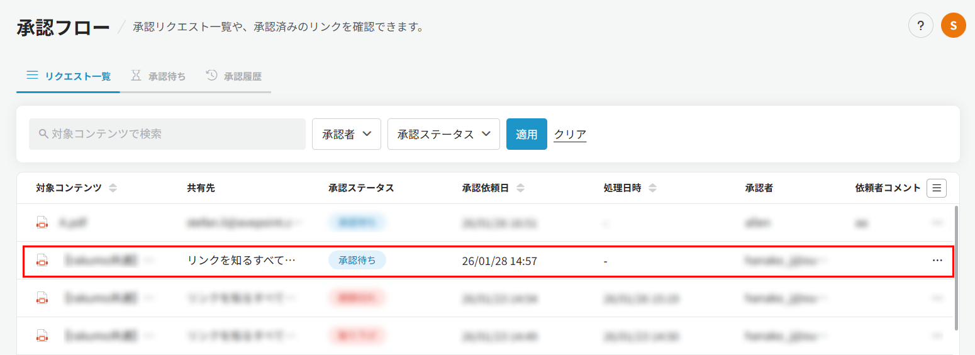The width and height of the screenshot is (975, 355).
Task: Open the orange S user avatar
Action: point(953,26)
